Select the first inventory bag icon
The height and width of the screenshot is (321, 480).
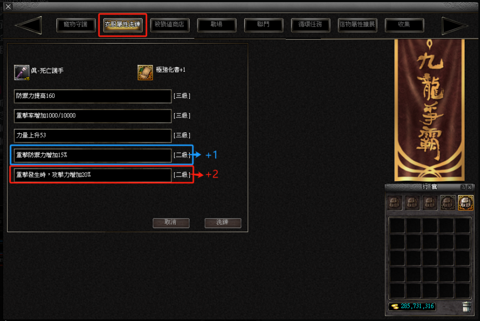pos(395,202)
